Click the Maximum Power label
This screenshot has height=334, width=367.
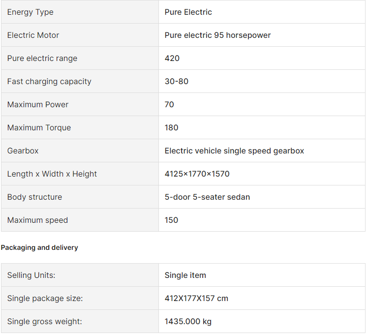38,105
